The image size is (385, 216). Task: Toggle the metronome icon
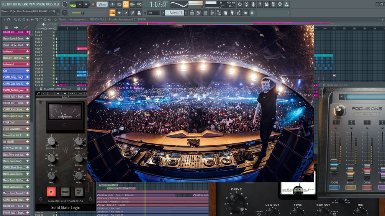tap(112, 4)
